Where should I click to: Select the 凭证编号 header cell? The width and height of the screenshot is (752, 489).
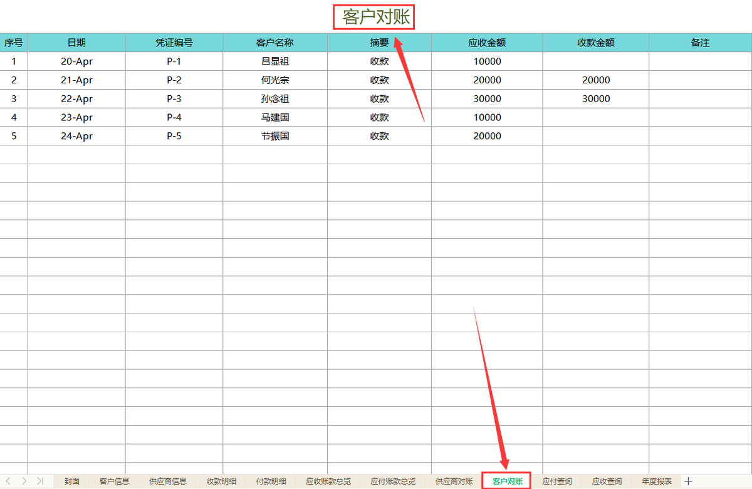tap(174, 43)
